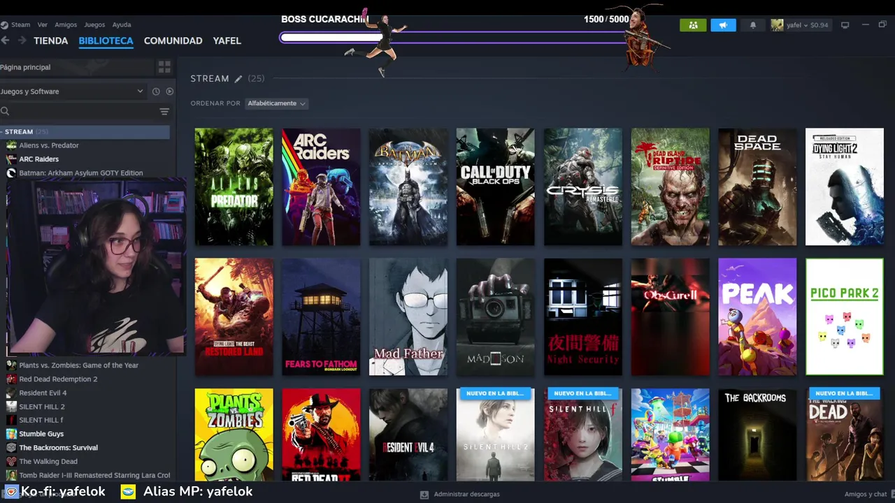Click the Aliens vs. Predator list icon
The width and height of the screenshot is (895, 503).
(x=11, y=145)
